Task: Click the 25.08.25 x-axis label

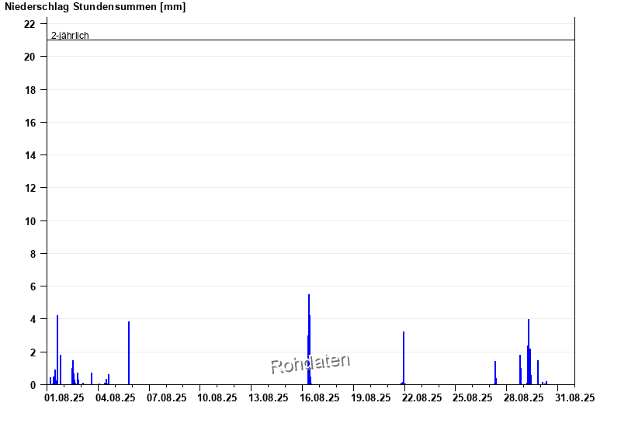Action: 473,397
